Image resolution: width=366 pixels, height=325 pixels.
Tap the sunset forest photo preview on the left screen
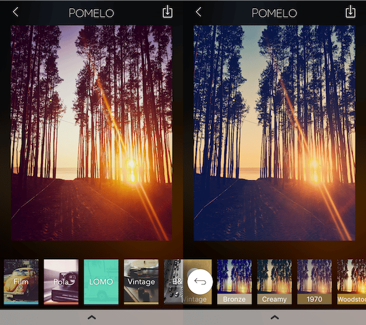[x=92, y=133]
